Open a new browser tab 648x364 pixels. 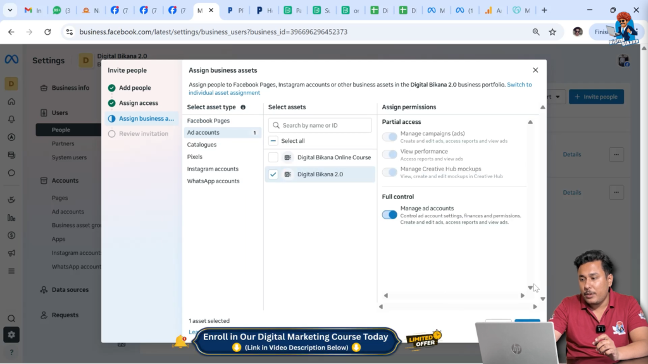544,10
